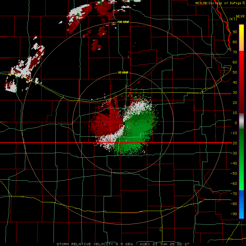This screenshot has height=246, width=246.
Task: Click the "70" velocity scale label
Action: [235, 52]
